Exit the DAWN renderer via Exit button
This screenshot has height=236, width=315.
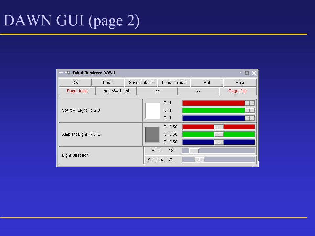(x=207, y=83)
